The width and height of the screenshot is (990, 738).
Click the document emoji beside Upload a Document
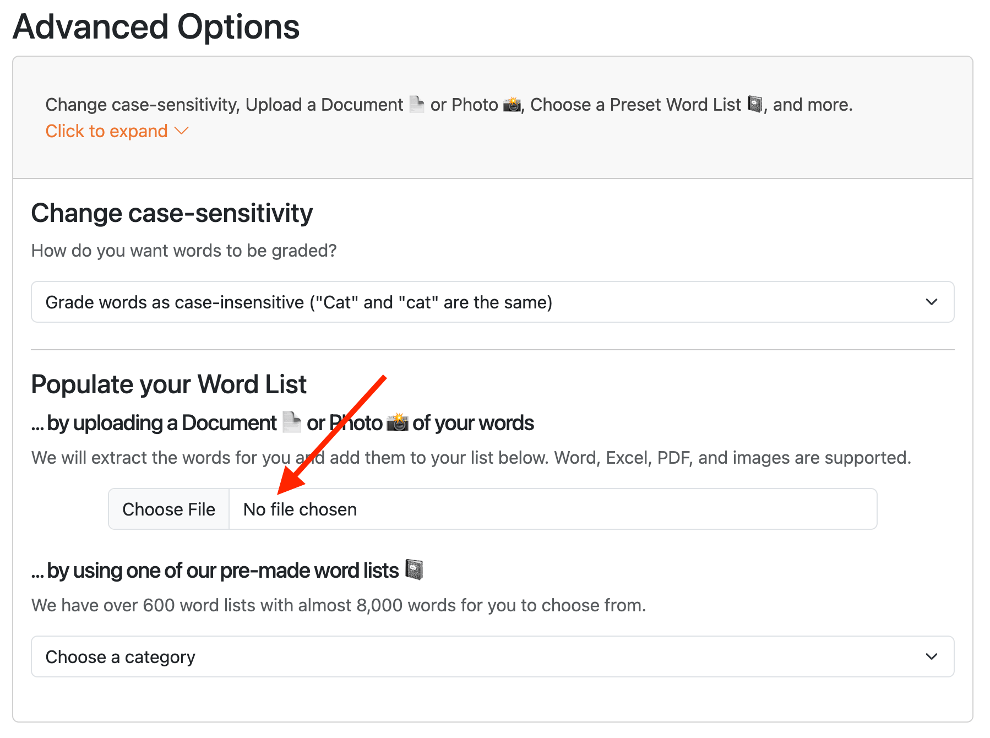tap(417, 104)
